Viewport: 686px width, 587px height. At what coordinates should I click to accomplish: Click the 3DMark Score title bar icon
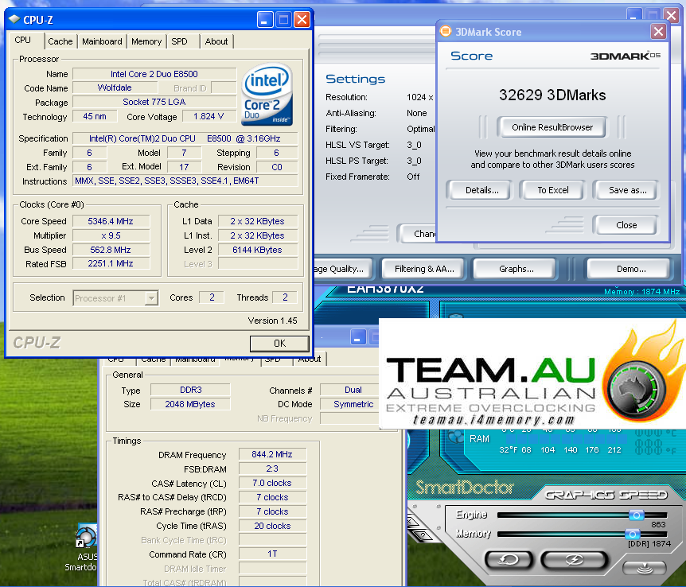coord(446,32)
